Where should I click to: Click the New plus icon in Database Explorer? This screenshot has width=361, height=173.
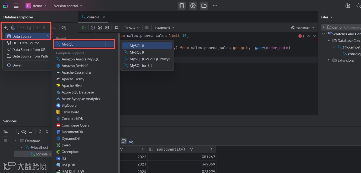6,28
